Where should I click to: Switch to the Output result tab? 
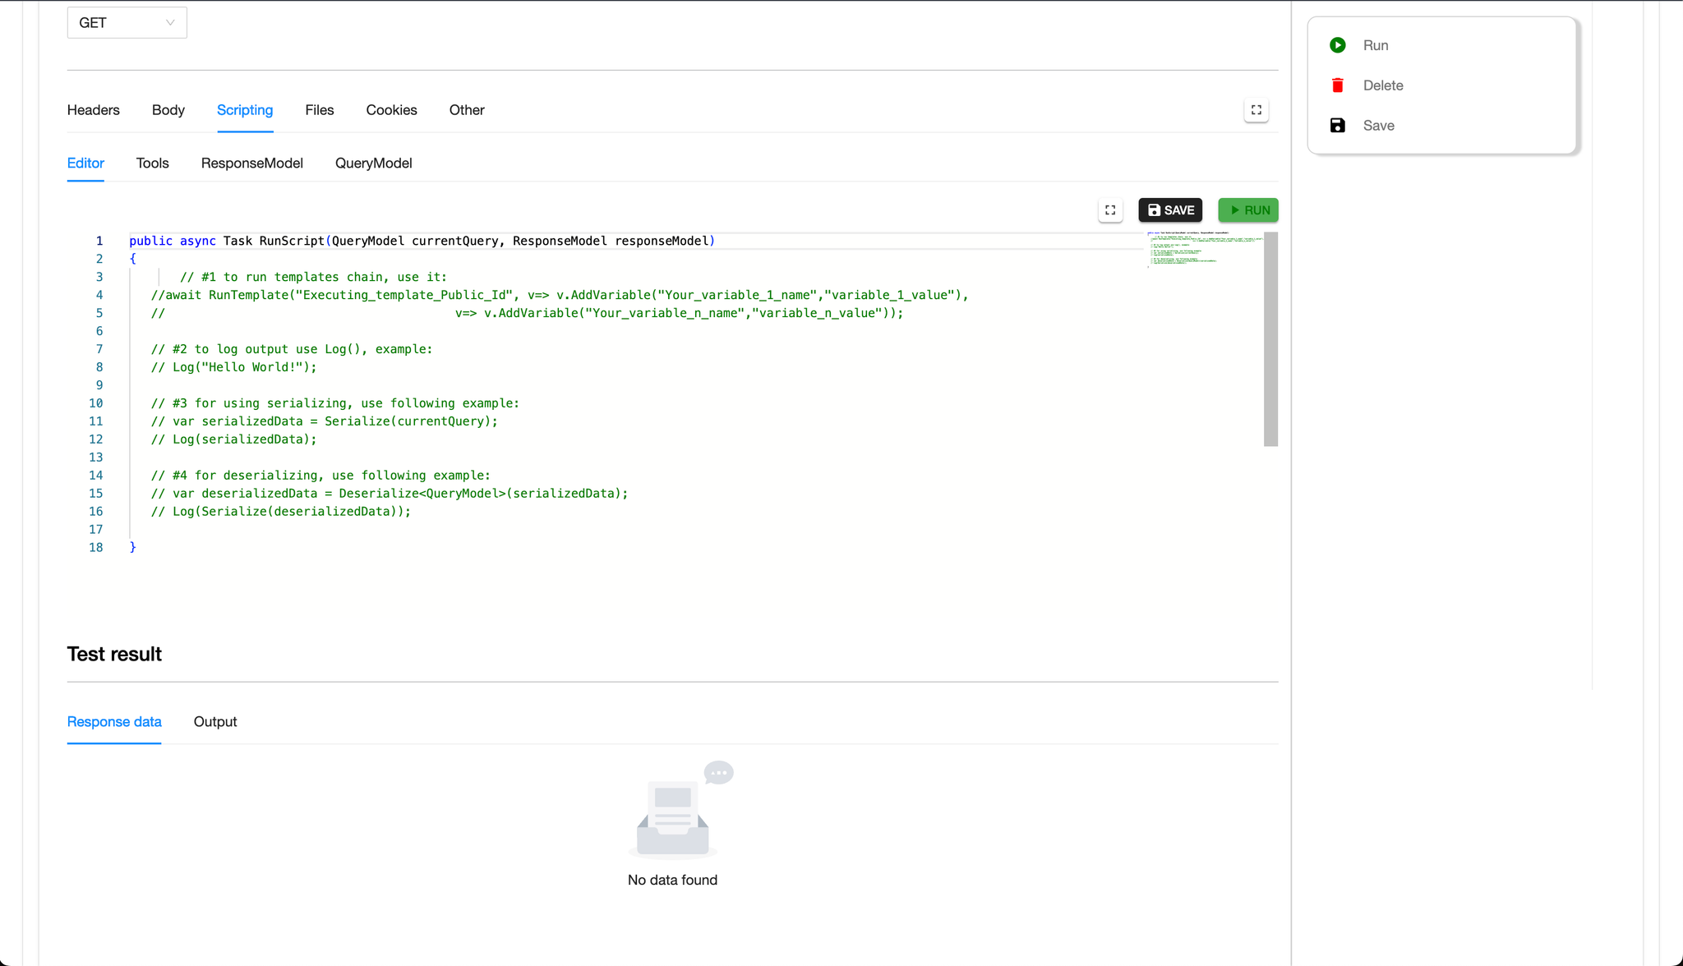[214, 722]
